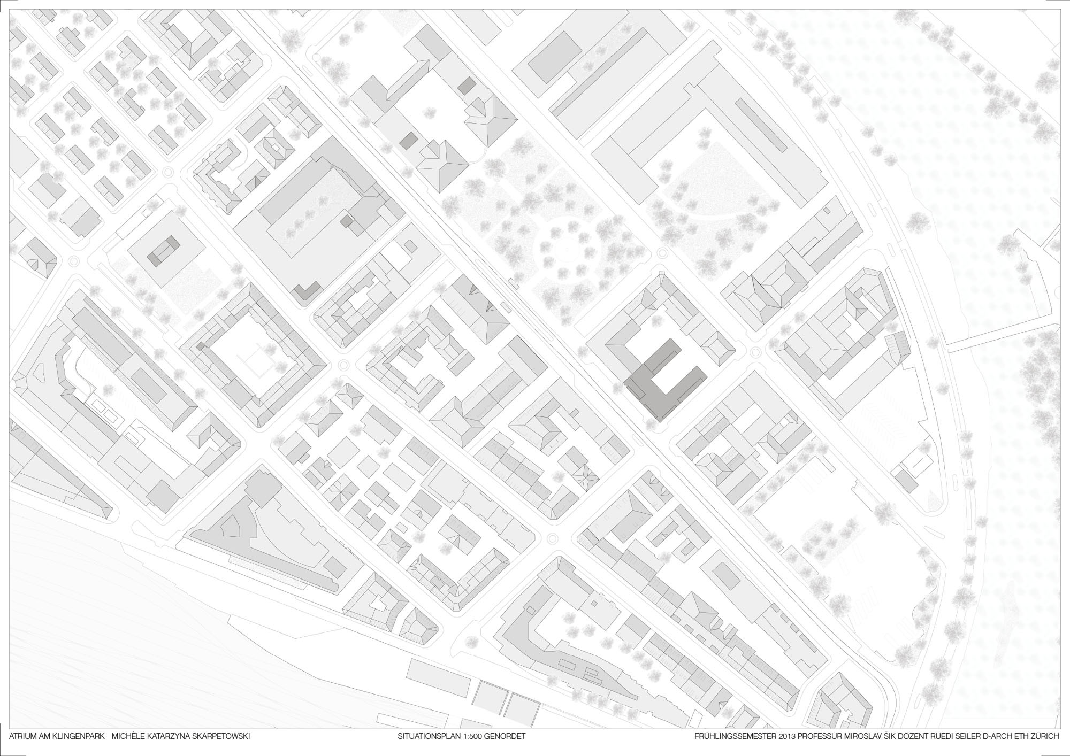Click the caption 'SITUATIONSPLAN 1:500 GENORDET'
1070x756 pixels.
[462, 736]
